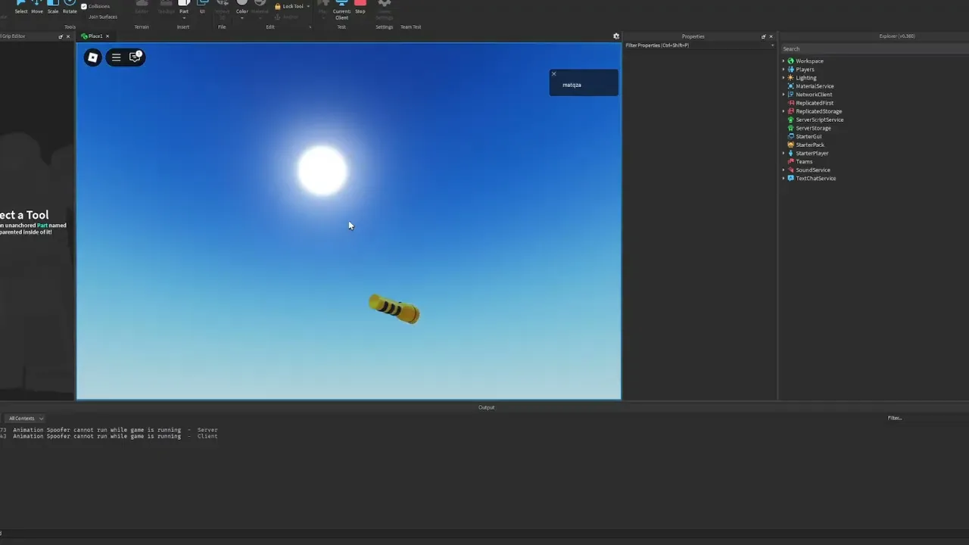Click the Select tool
This screenshot has width=969, height=545.
[21, 7]
